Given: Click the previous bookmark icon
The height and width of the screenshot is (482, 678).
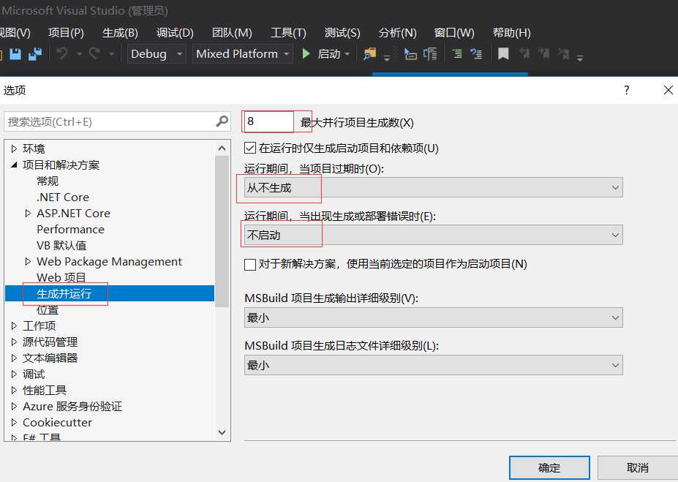Looking at the screenshot, I should pyautogui.click(x=524, y=53).
